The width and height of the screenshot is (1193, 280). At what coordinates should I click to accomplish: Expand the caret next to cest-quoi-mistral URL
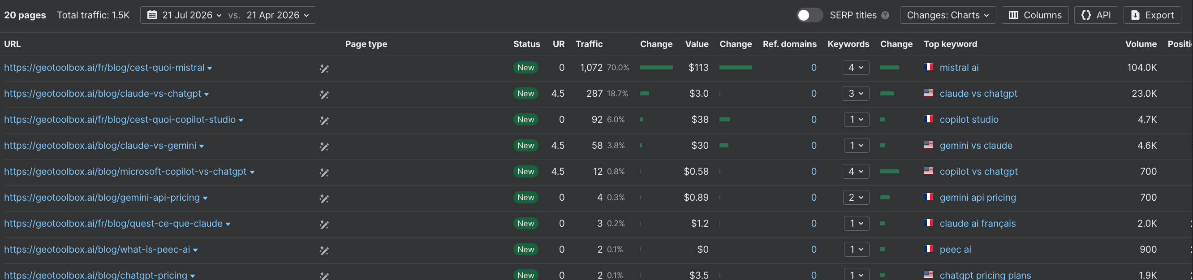(x=210, y=69)
